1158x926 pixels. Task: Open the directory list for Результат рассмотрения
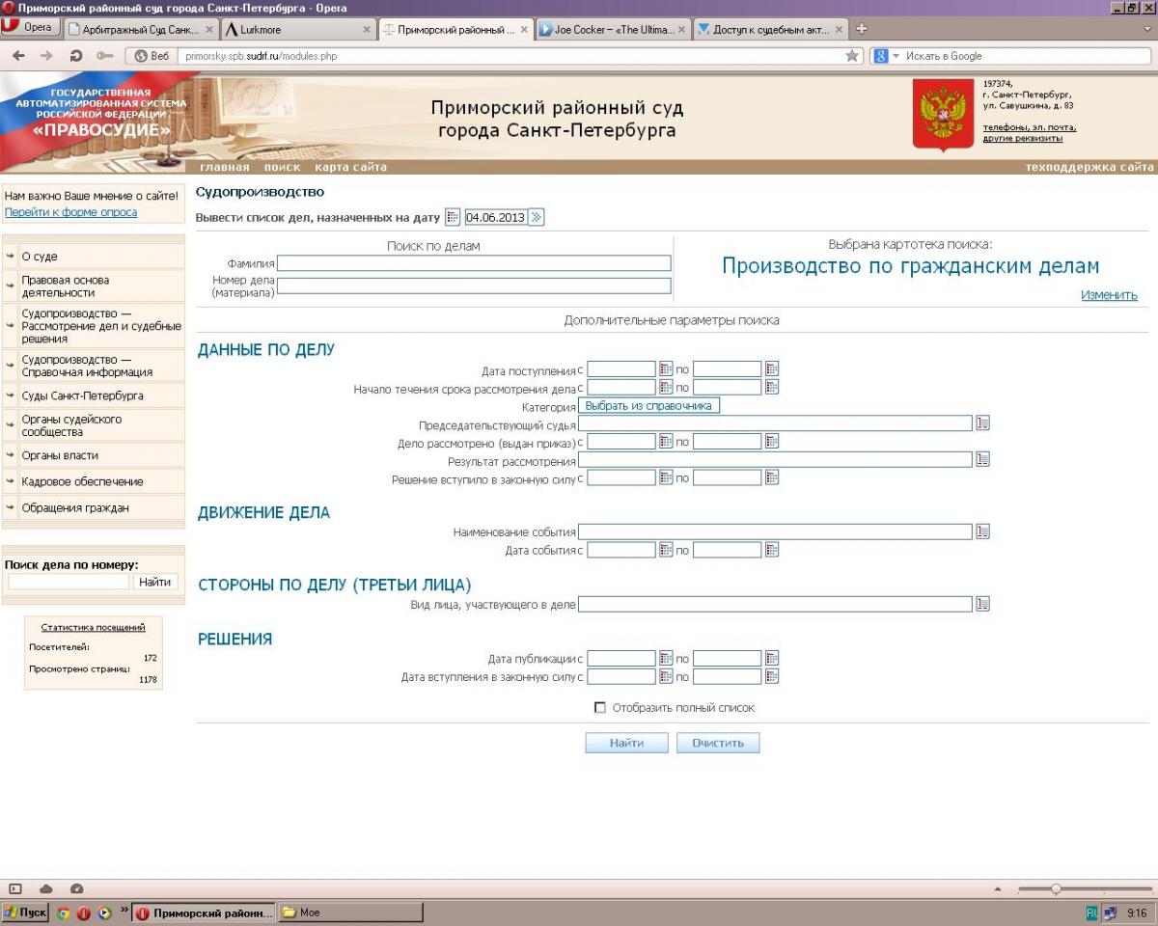[983, 460]
